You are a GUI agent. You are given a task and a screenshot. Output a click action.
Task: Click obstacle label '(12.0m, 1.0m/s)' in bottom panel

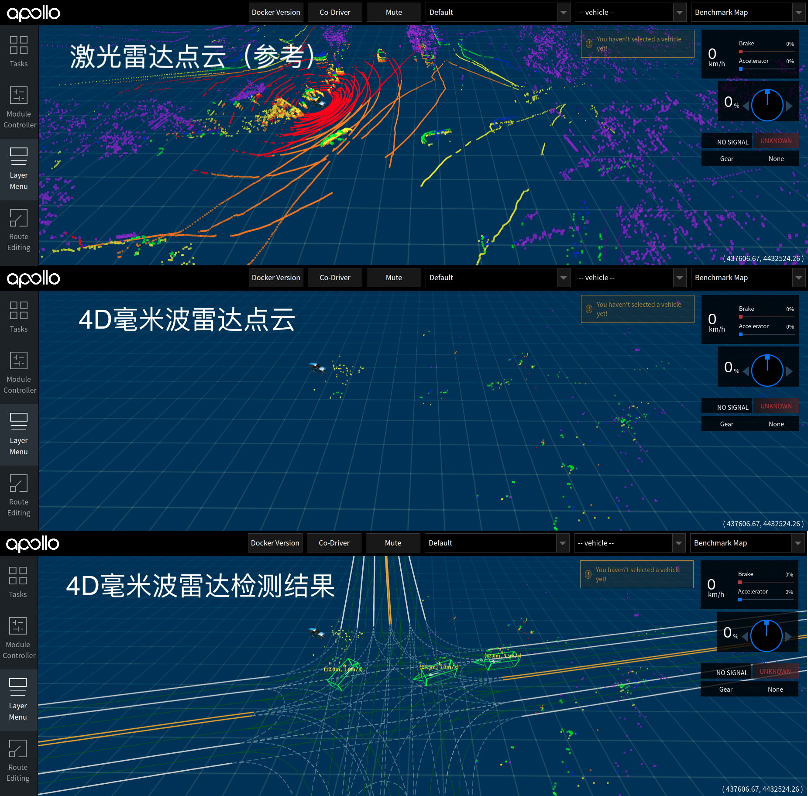click(343, 669)
